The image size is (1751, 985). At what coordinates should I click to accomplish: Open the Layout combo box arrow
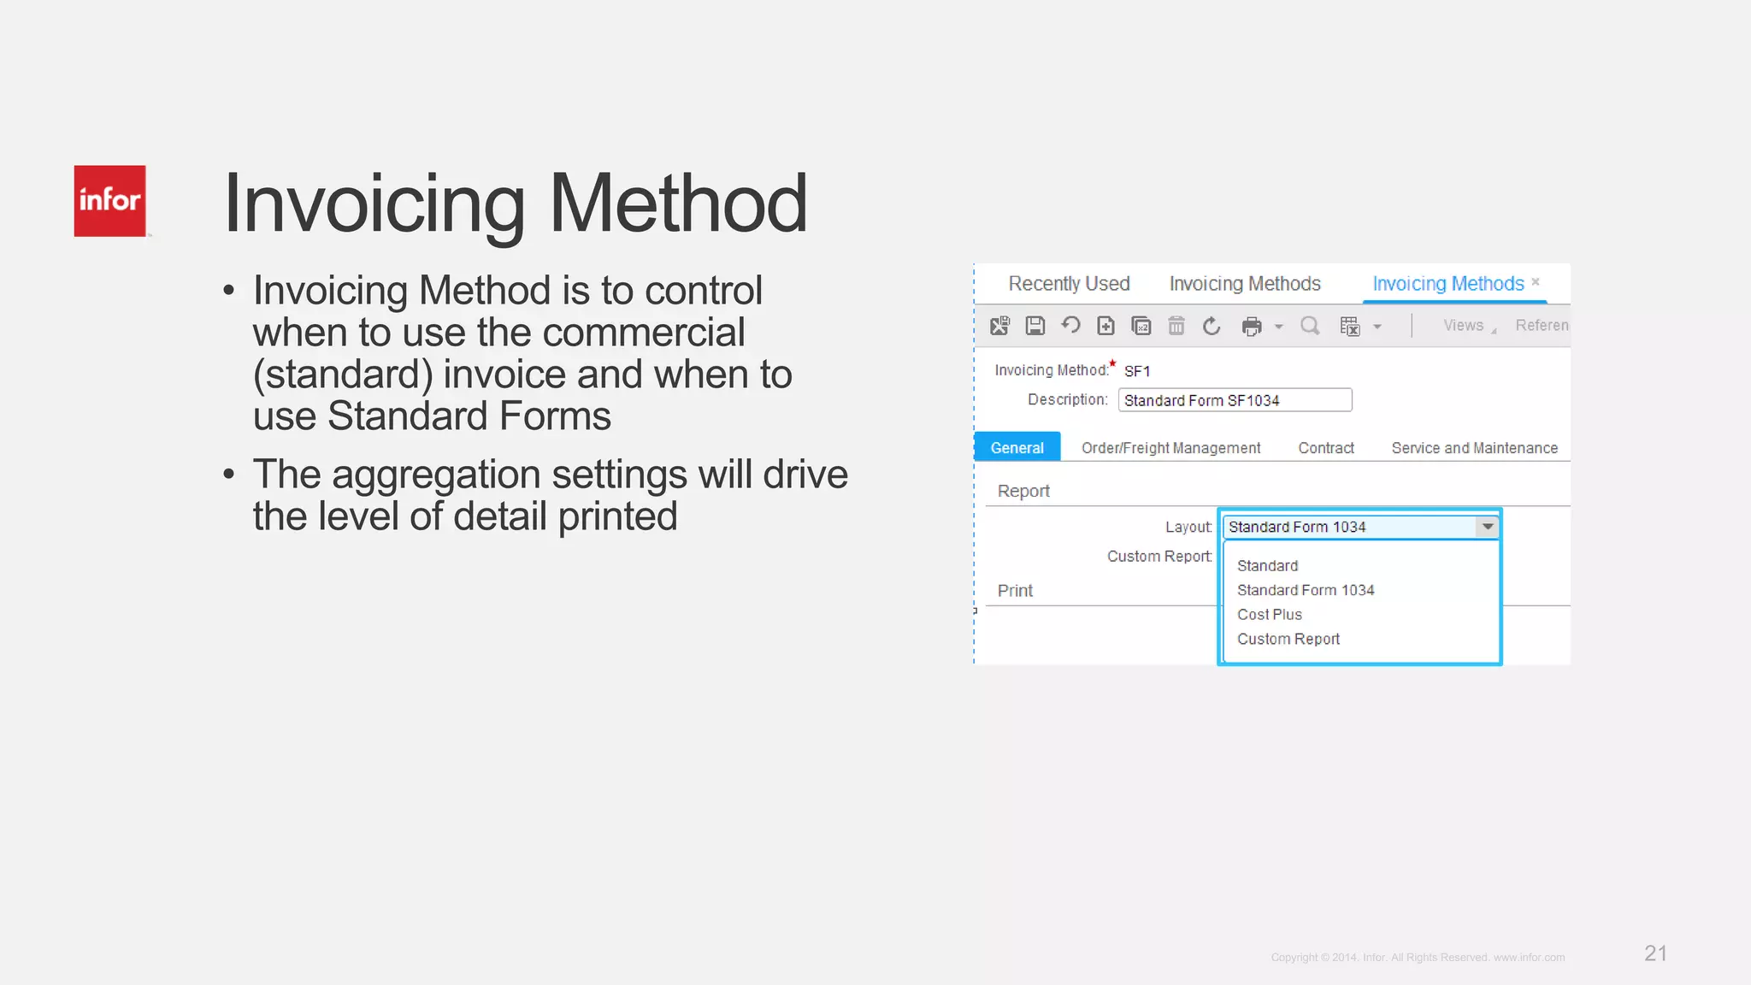click(x=1488, y=527)
